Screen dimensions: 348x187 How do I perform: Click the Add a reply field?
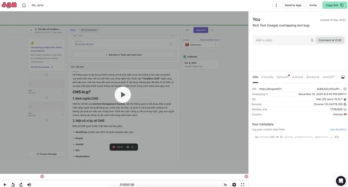[282, 40]
